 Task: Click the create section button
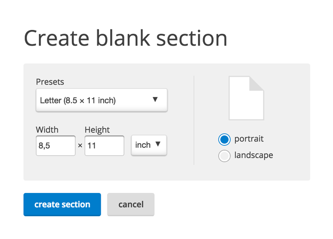coord(62,204)
